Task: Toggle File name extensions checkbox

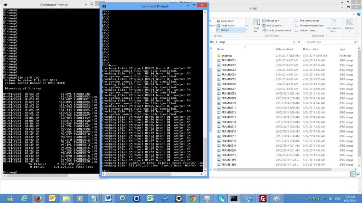Action: pyautogui.click(x=296, y=25)
